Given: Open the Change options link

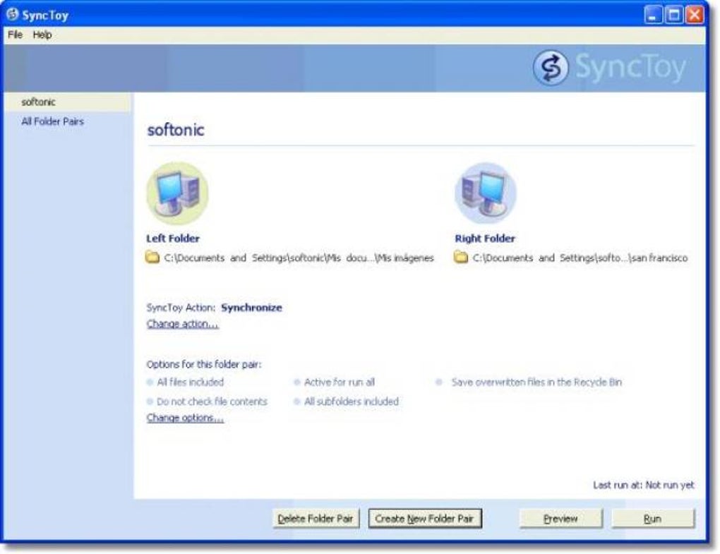Looking at the screenshot, I should click(x=185, y=418).
